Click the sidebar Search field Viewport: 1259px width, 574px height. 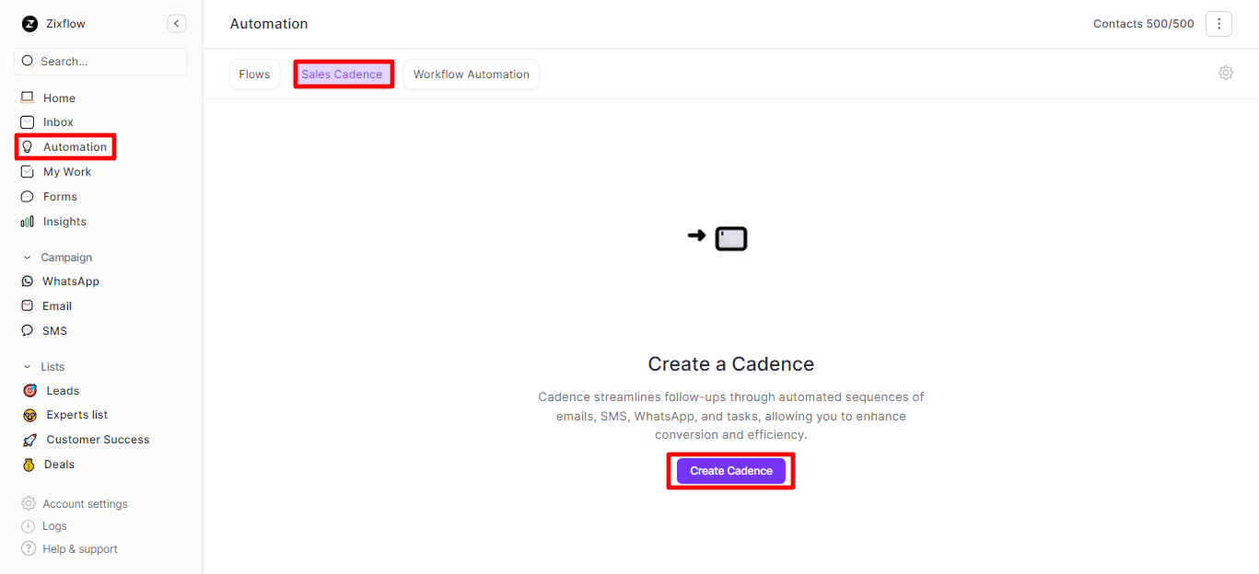click(101, 62)
